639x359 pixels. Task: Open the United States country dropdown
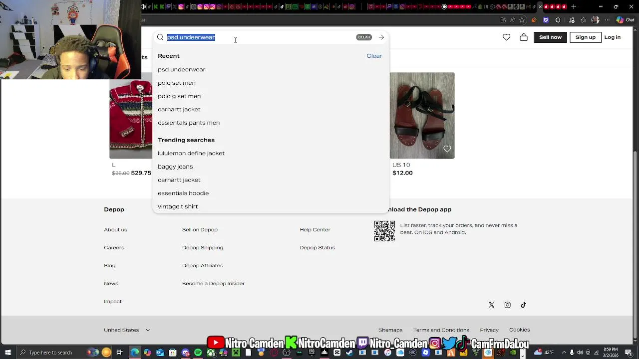tap(127, 330)
